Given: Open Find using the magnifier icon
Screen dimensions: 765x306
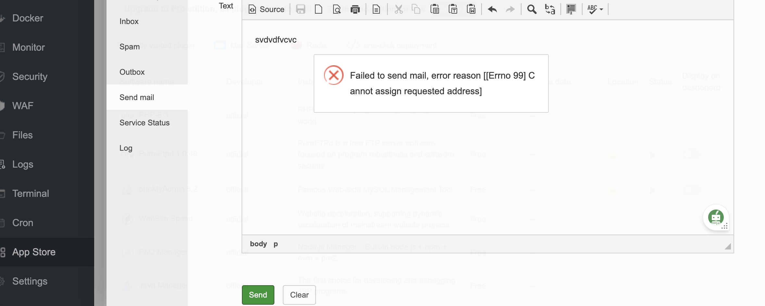Looking at the screenshot, I should pyautogui.click(x=532, y=9).
